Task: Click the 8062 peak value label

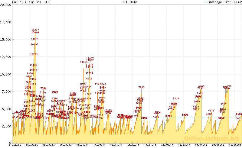Action: tap(201, 86)
